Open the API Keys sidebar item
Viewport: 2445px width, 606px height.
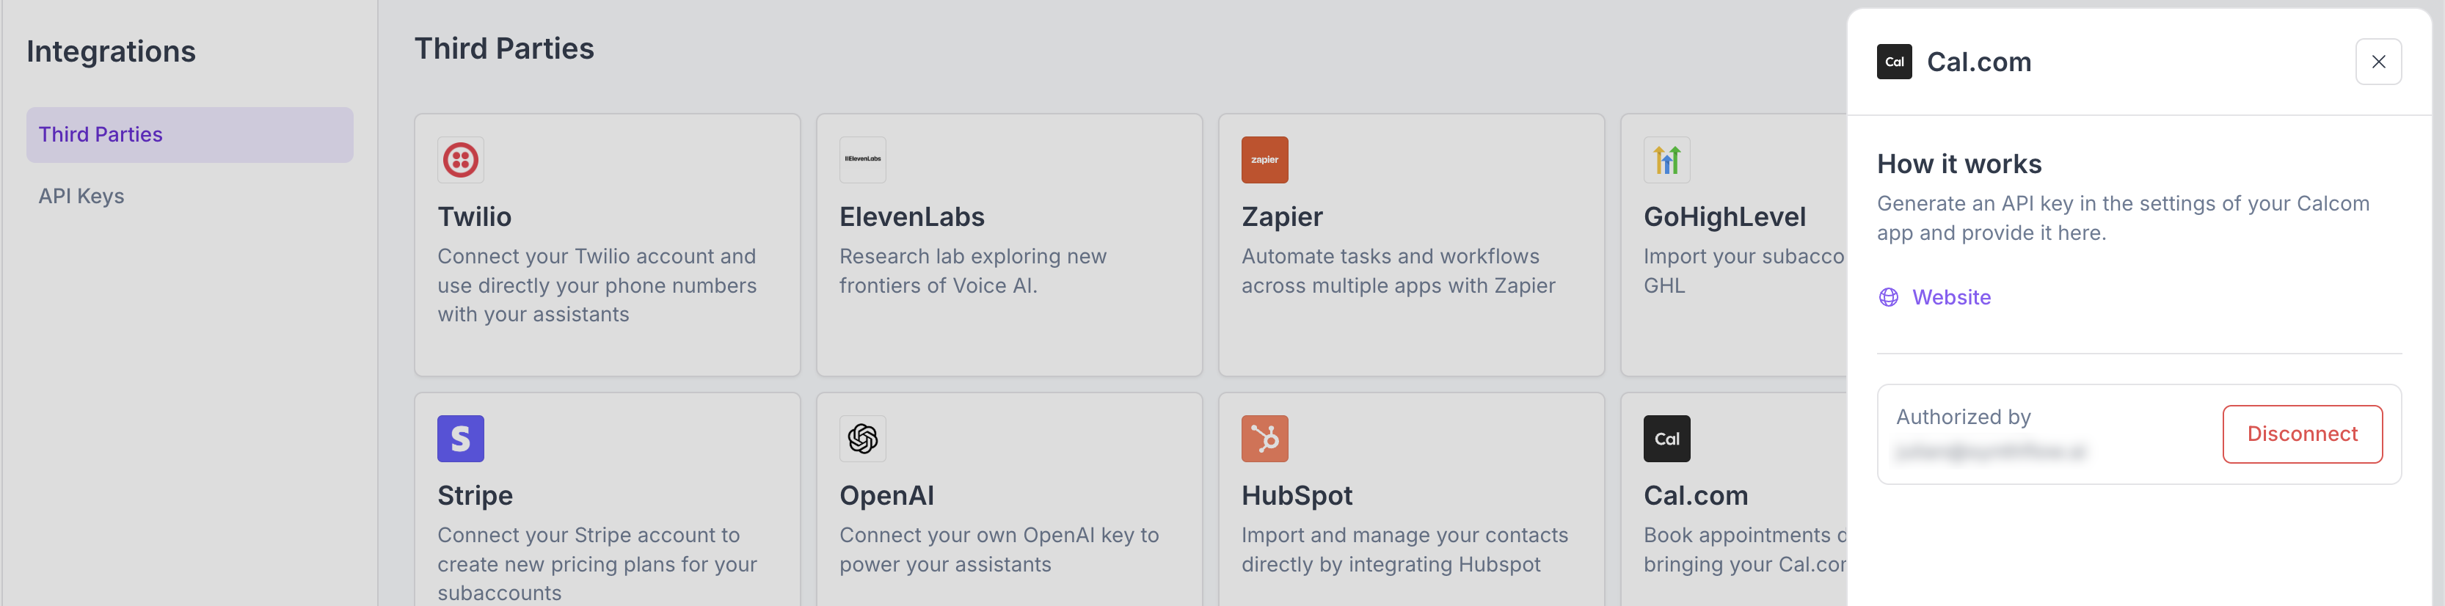click(81, 197)
